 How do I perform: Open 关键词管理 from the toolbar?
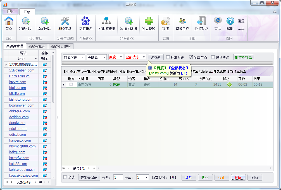coord(106,24)
